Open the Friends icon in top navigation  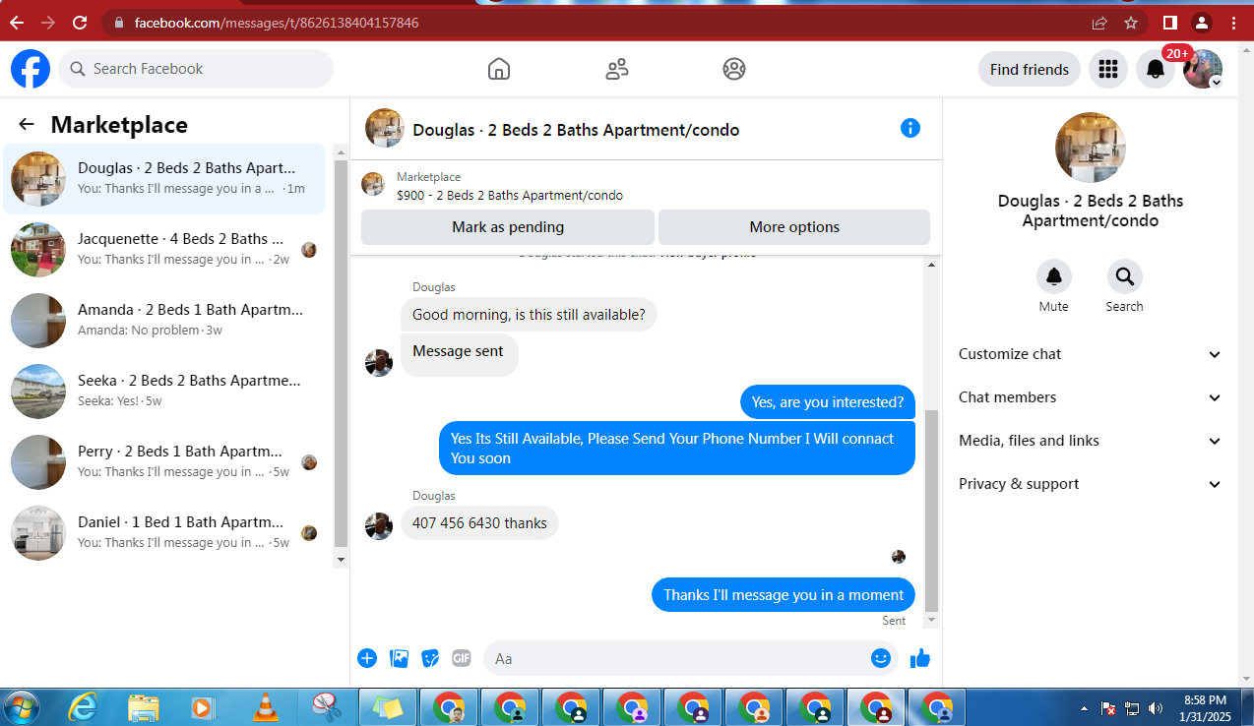coord(617,69)
